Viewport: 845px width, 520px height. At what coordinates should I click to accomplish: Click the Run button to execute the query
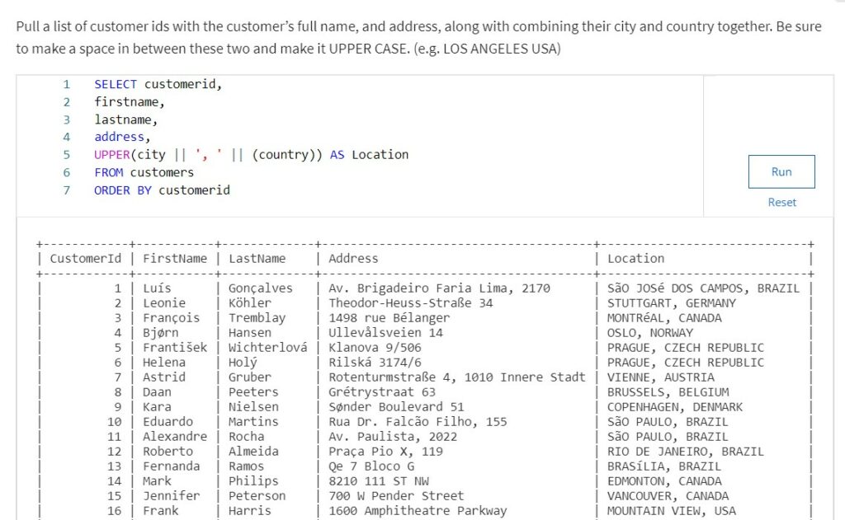pyautogui.click(x=781, y=171)
